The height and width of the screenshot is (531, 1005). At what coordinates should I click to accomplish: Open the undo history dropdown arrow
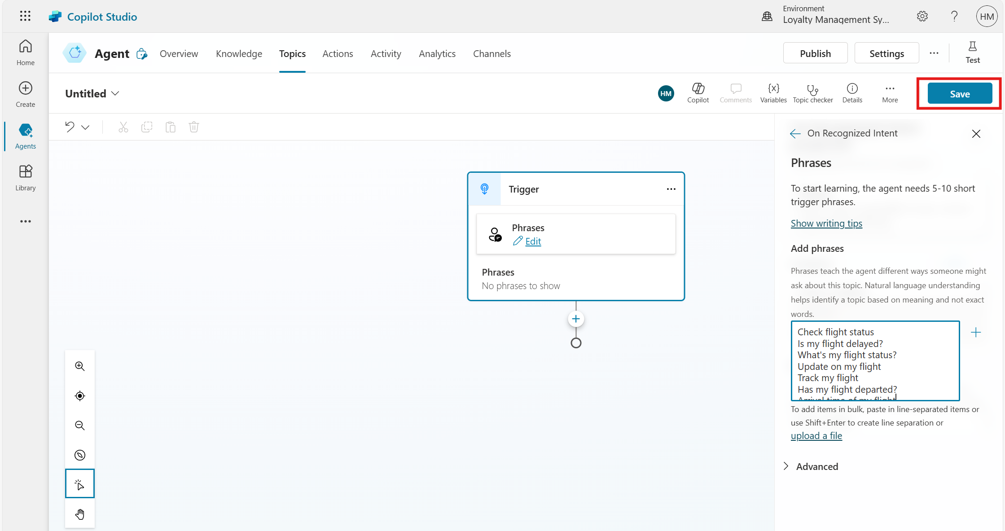point(85,127)
